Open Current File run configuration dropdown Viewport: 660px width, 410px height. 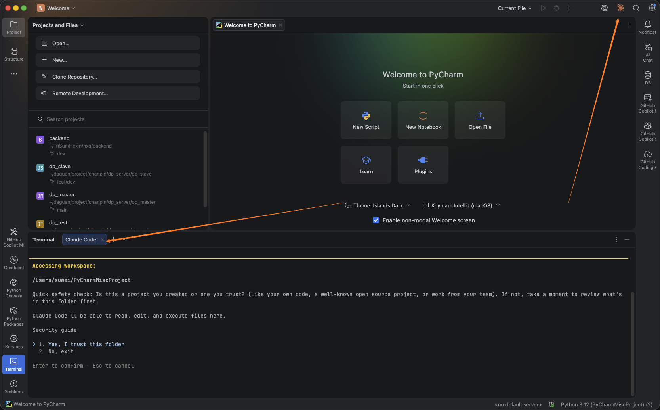tap(515, 8)
